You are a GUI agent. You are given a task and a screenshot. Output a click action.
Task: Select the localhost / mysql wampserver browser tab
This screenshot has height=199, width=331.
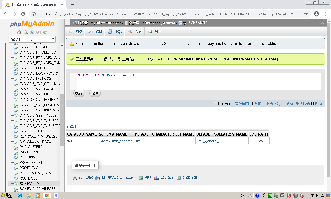pyautogui.click(x=33, y=5)
